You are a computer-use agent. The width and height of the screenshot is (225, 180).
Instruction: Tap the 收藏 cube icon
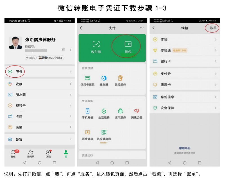[10, 84]
